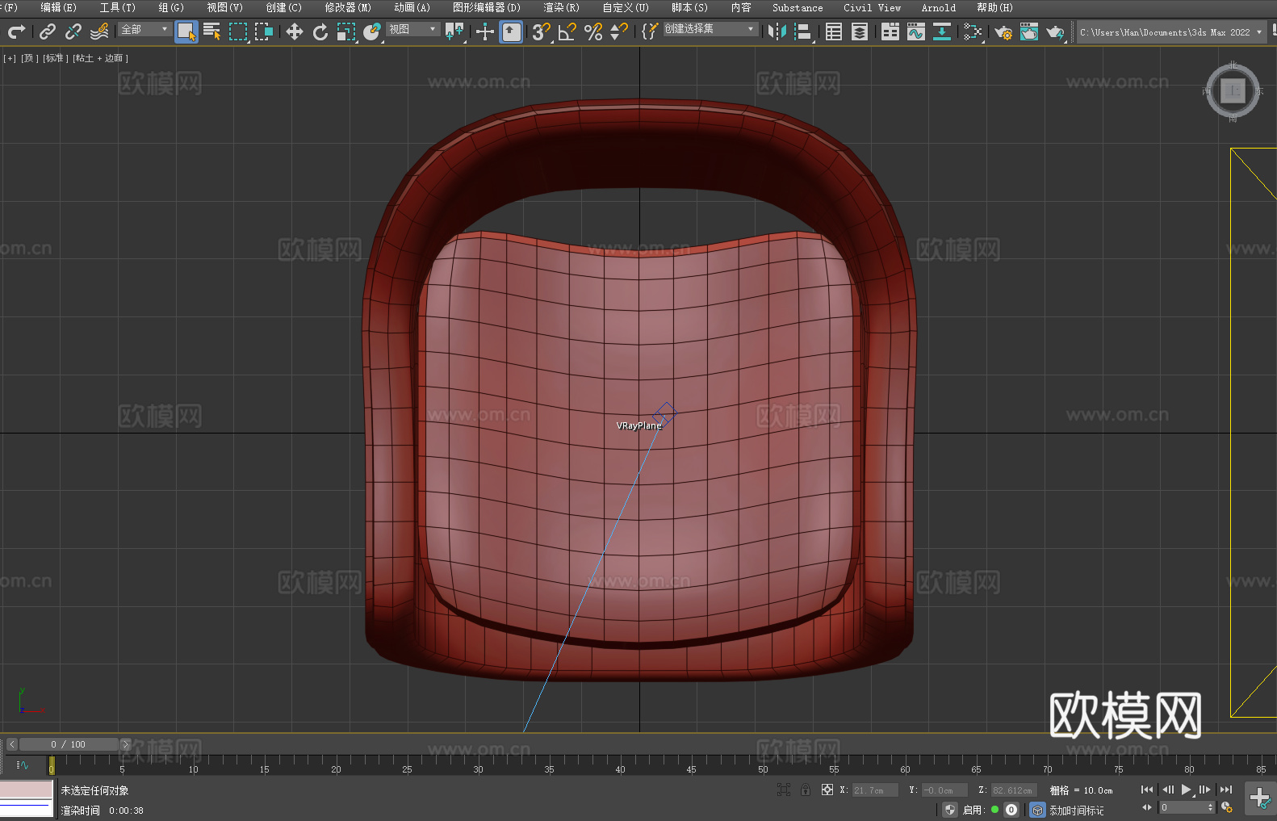Go to the start frame
Screen dimensions: 1277x821
1146,790
